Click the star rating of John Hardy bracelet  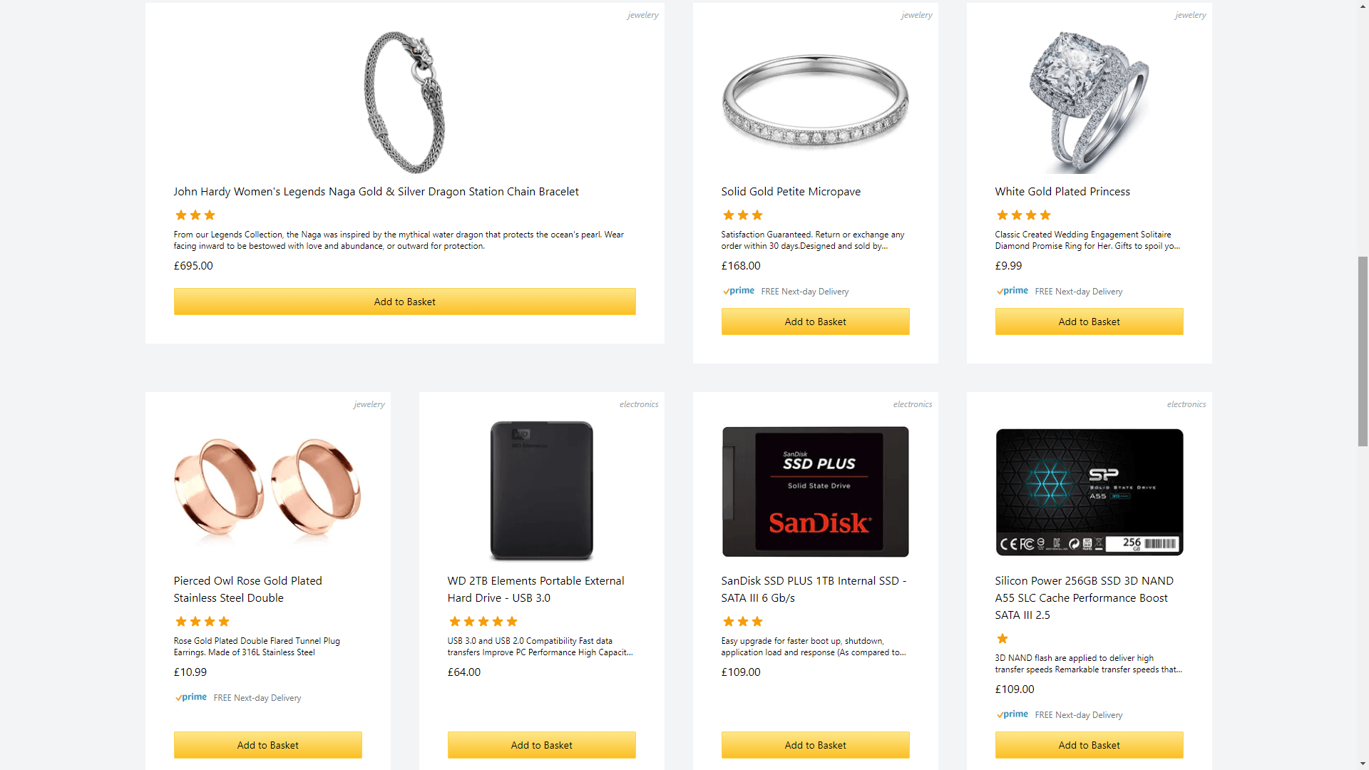195,215
